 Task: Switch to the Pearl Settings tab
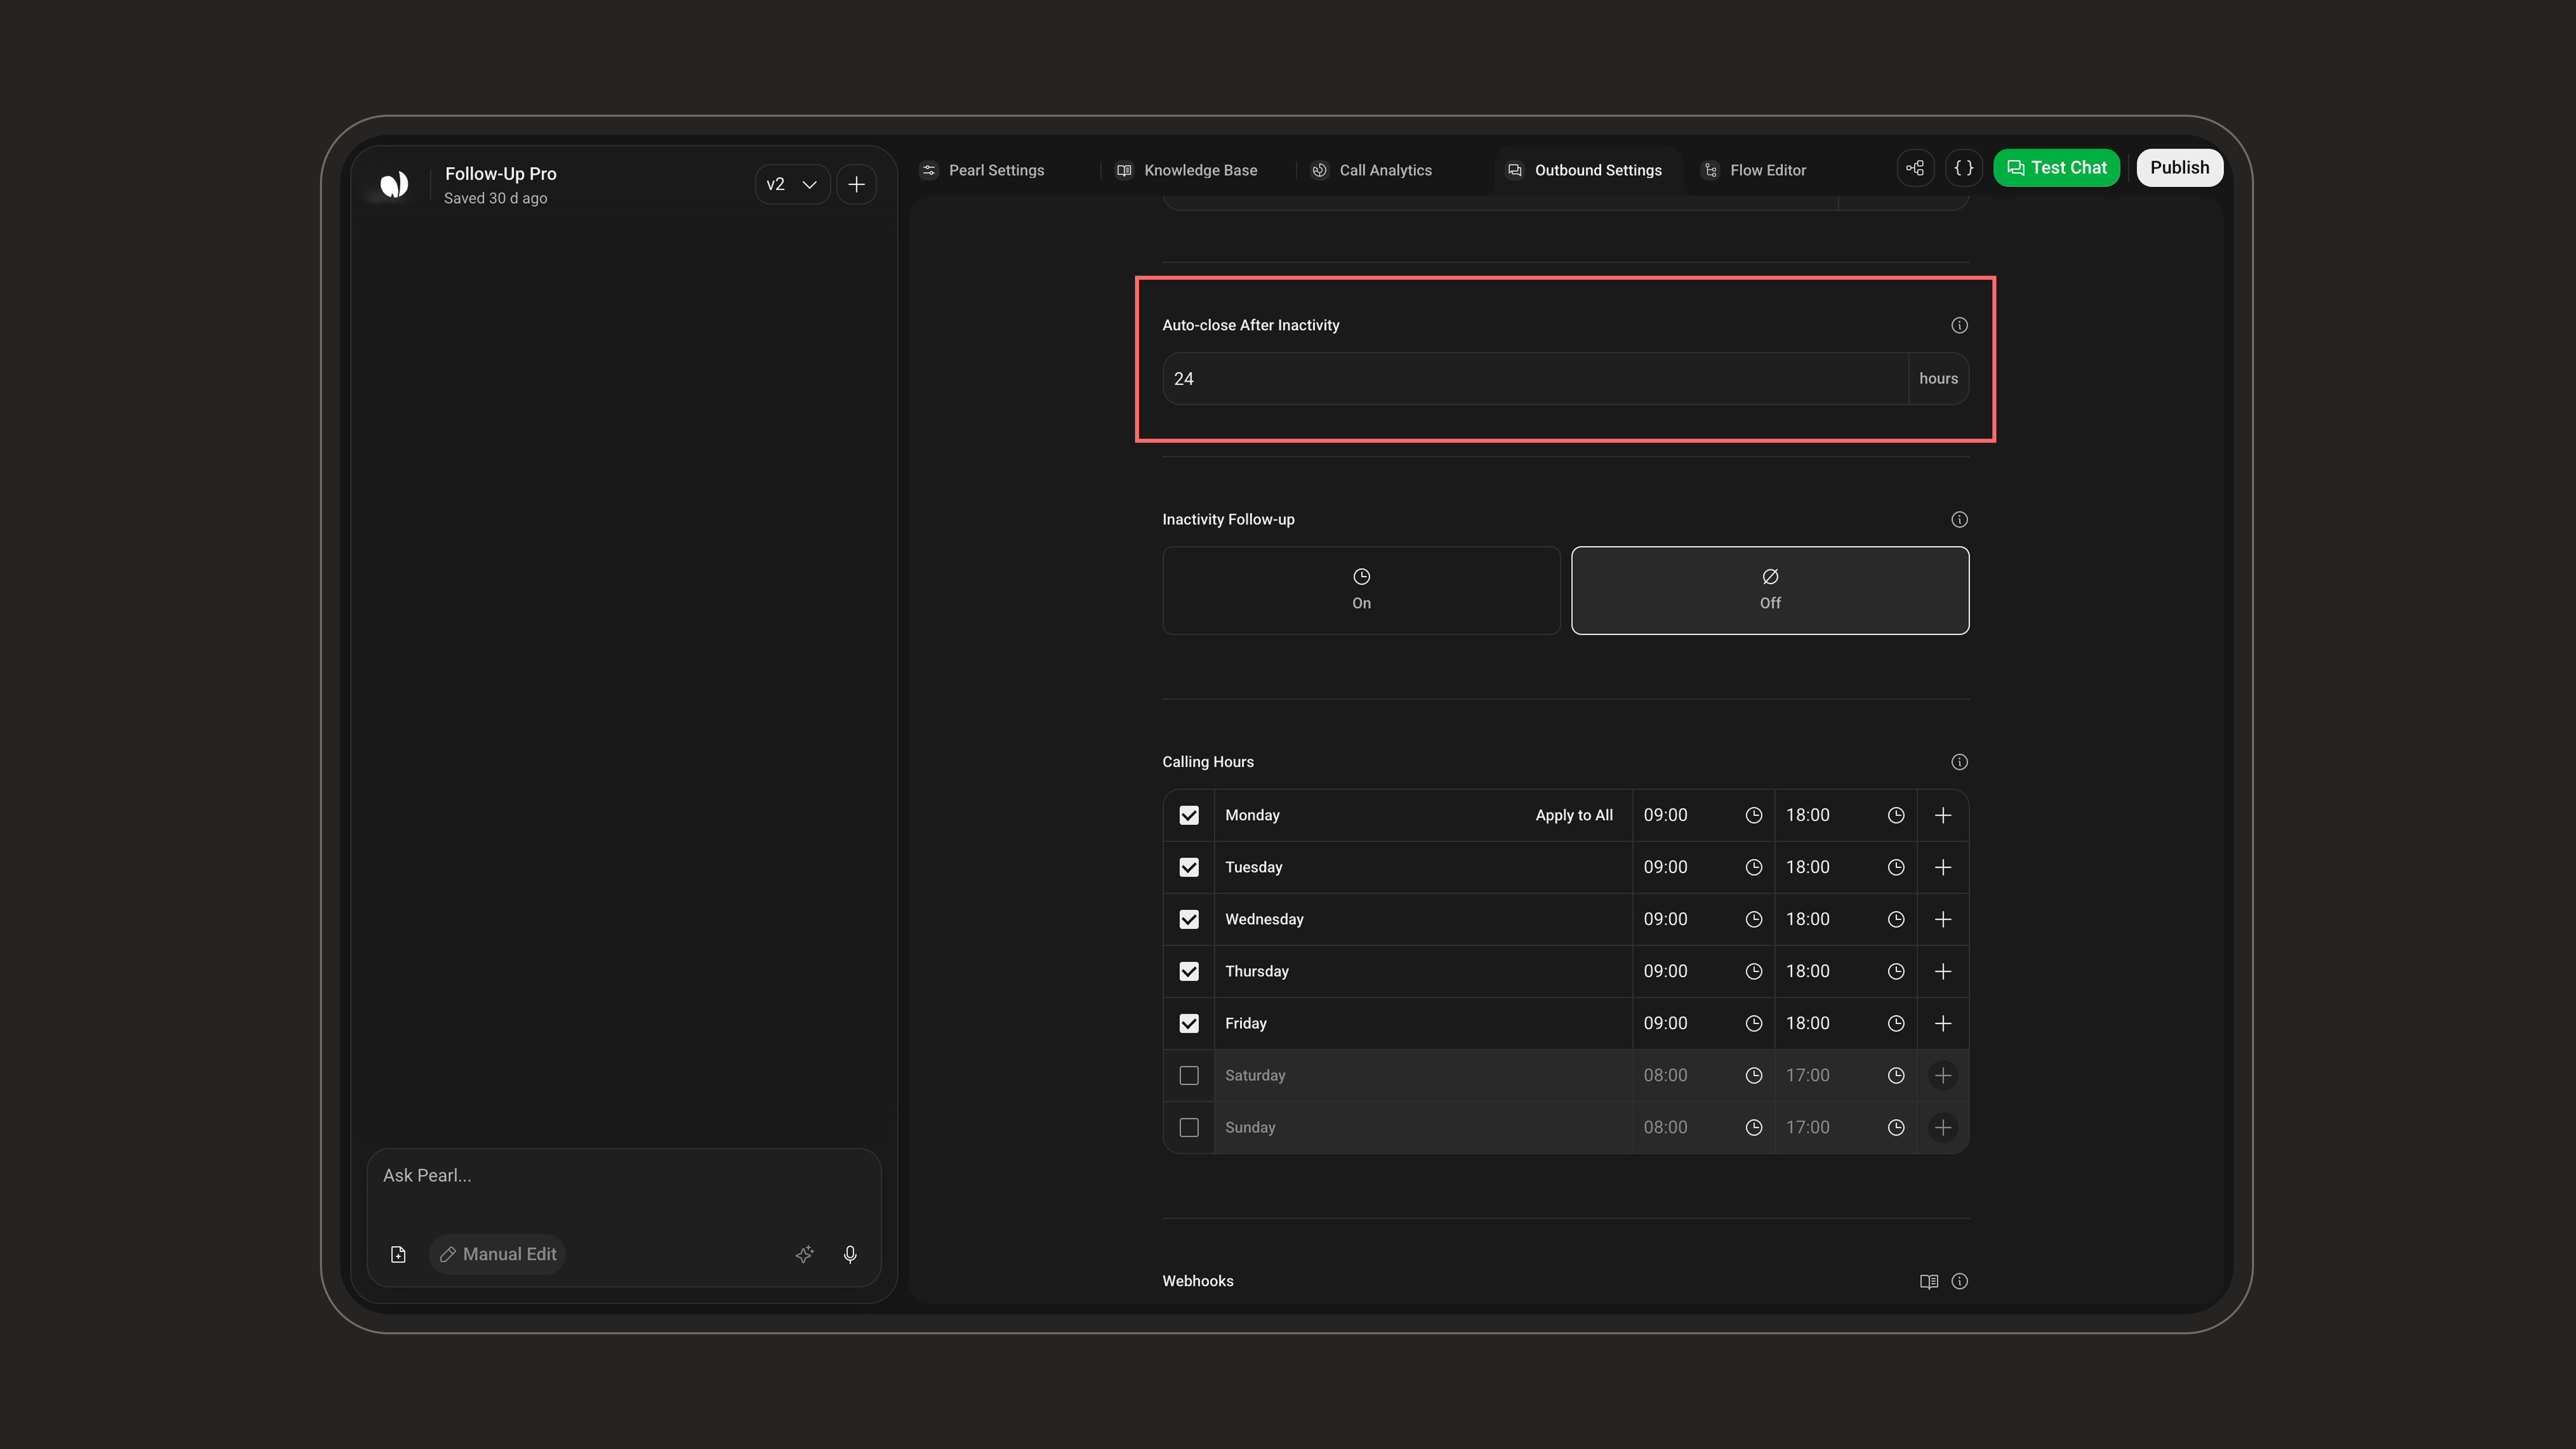point(982,170)
